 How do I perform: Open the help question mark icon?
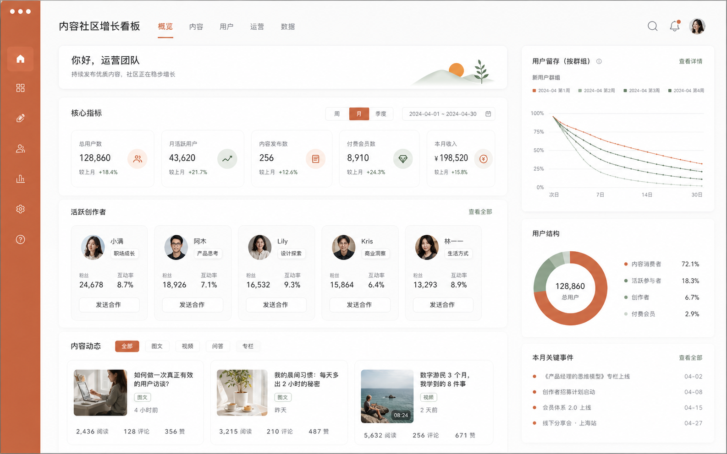(x=20, y=239)
